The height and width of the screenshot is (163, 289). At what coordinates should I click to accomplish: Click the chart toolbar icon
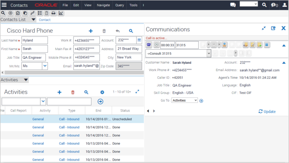(x=61, y=13)
